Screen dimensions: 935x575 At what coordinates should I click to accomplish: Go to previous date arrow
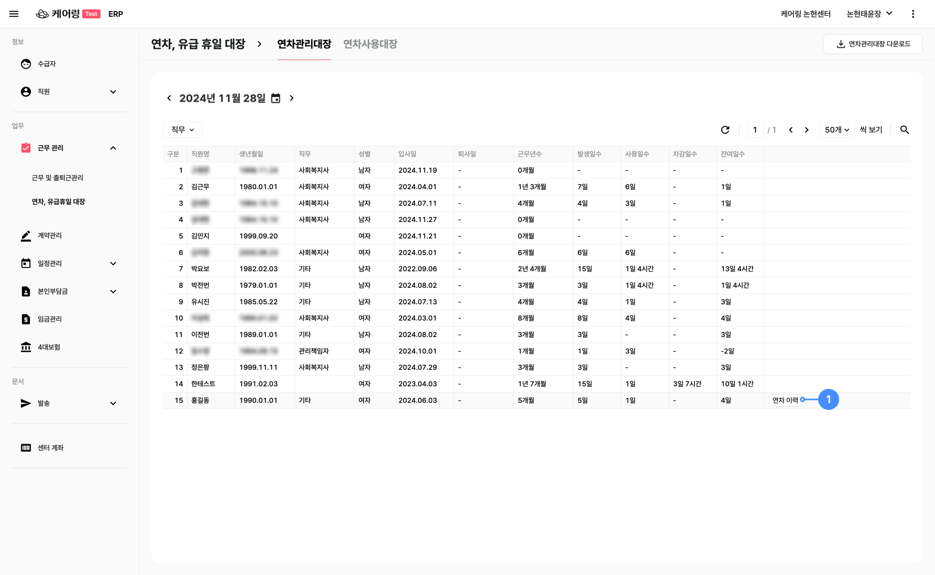[x=169, y=99]
